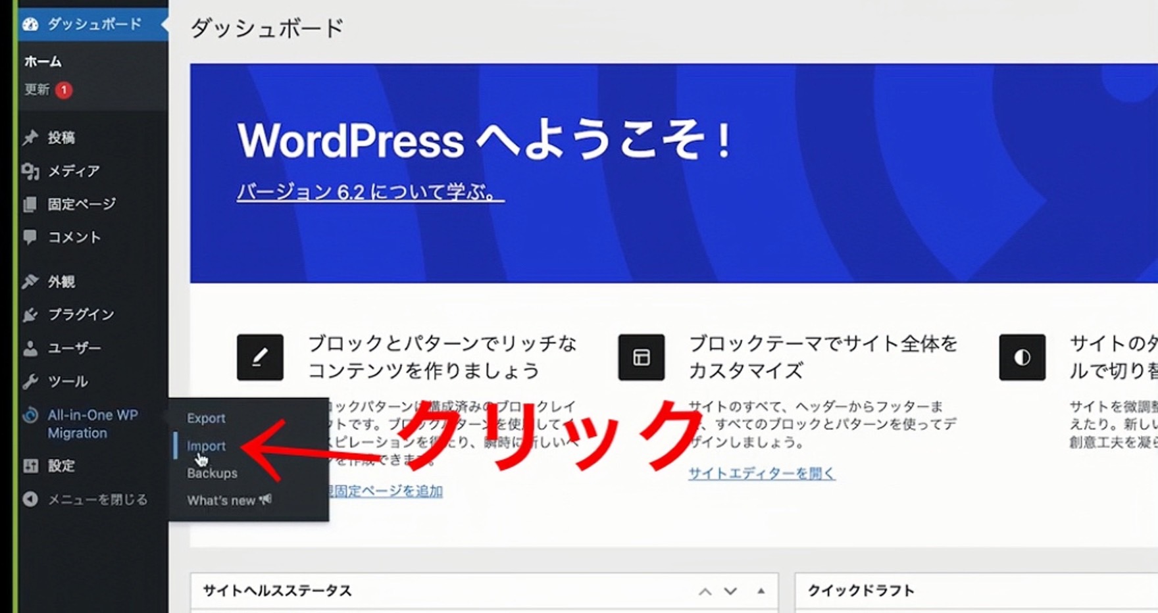The image size is (1158, 613).
Task: Open the ダッシュボード menu item
Action: click(x=93, y=24)
